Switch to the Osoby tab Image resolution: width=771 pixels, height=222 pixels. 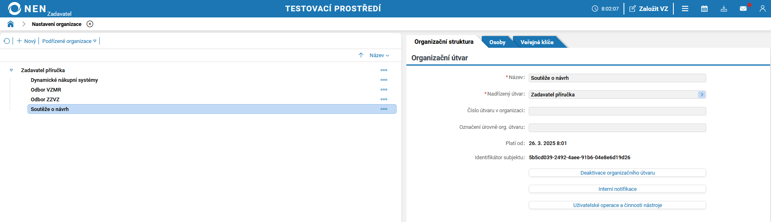coord(497,42)
